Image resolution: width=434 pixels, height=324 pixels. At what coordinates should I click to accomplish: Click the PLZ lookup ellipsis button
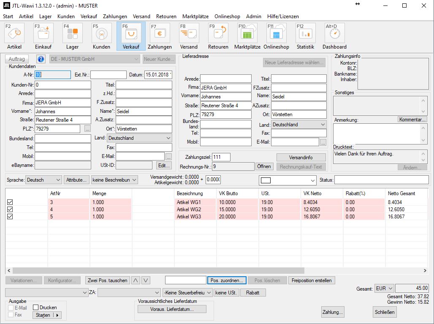pyautogui.click(x=87, y=129)
